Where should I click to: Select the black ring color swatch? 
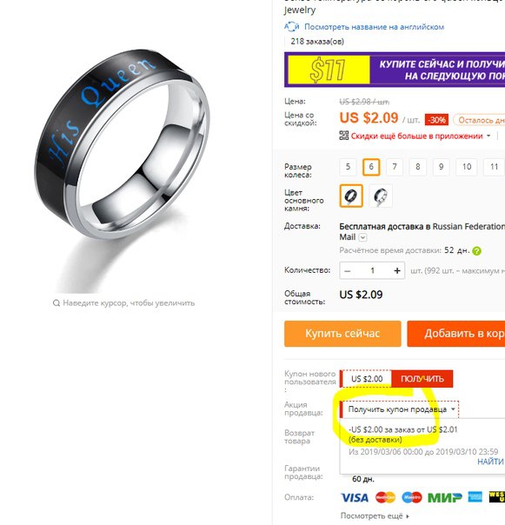click(351, 196)
